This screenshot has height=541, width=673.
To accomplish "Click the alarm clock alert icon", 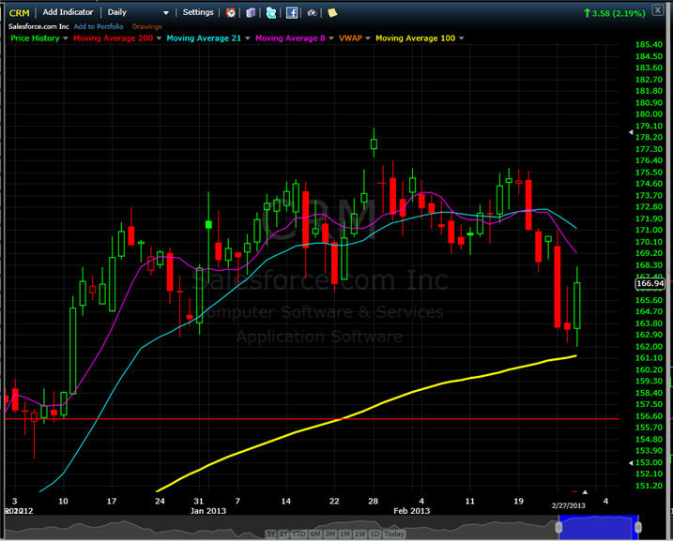I will coord(231,13).
